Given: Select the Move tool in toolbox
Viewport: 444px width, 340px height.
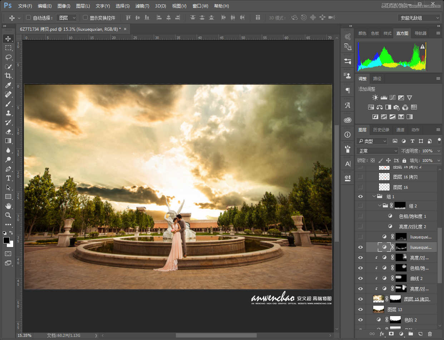Looking at the screenshot, I should pyautogui.click(x=8, y=39).
